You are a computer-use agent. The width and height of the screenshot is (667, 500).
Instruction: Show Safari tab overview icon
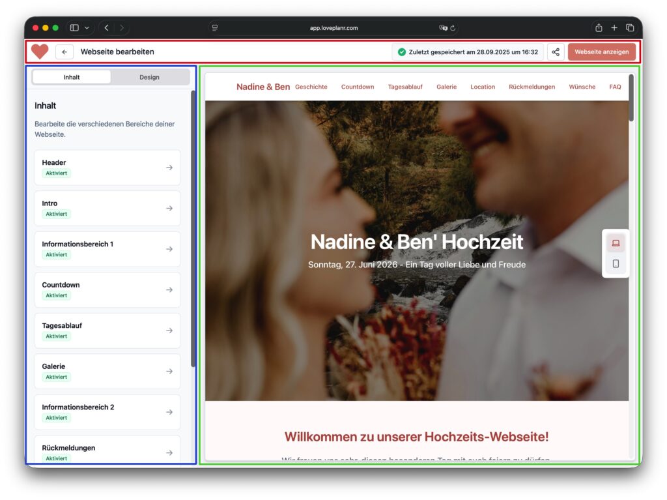tap(630, 28)
